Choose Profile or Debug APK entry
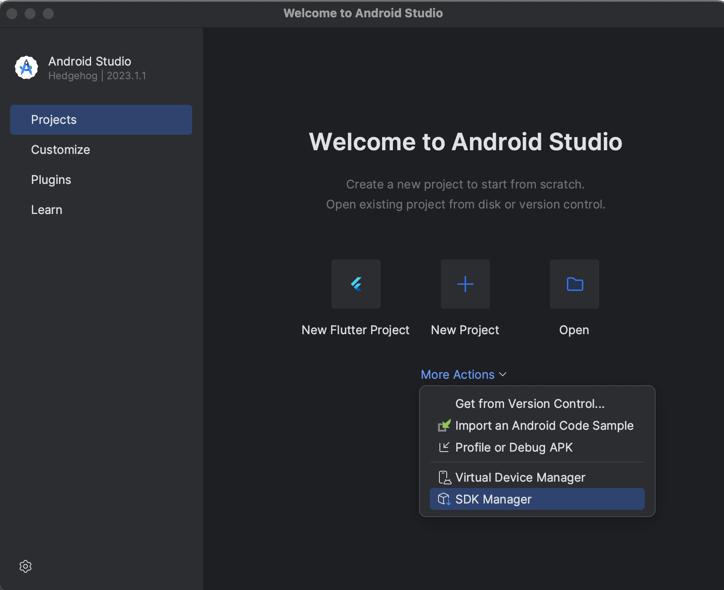724x590 pixels. pos(537,448)
